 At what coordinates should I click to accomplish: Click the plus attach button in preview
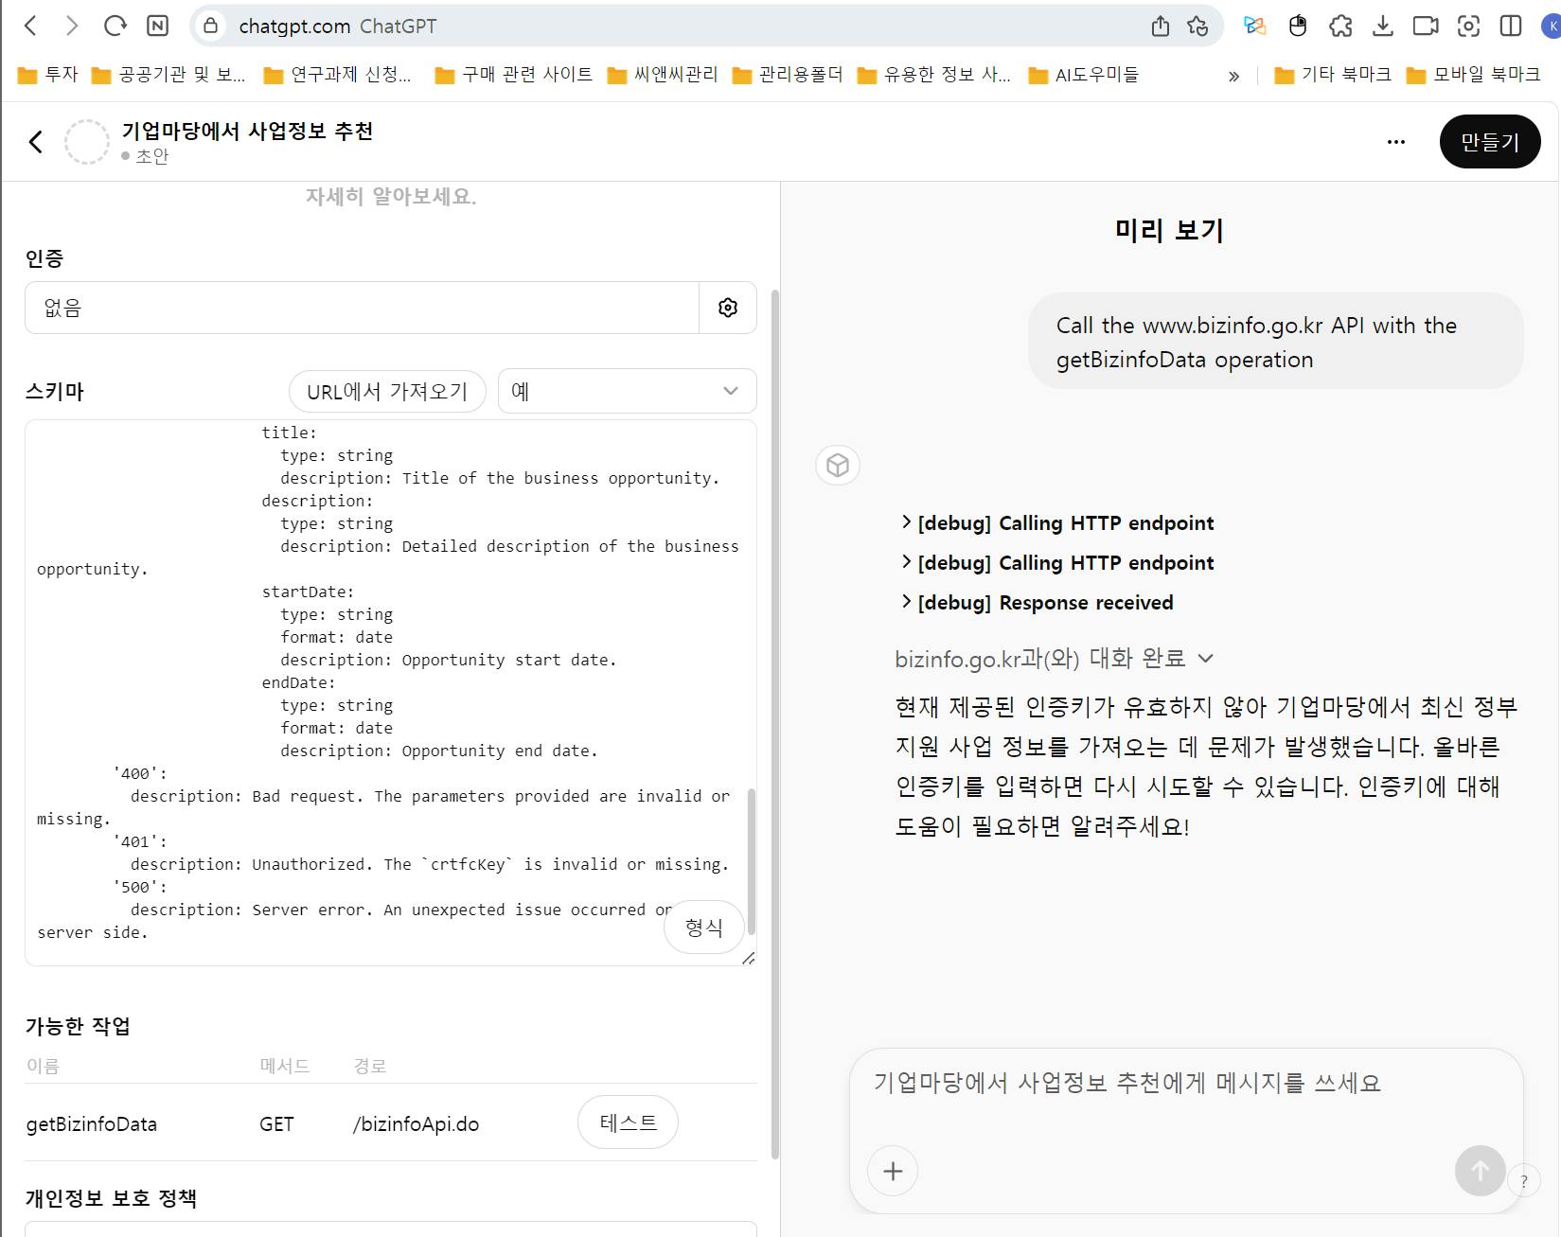(x=893, y=1172)
